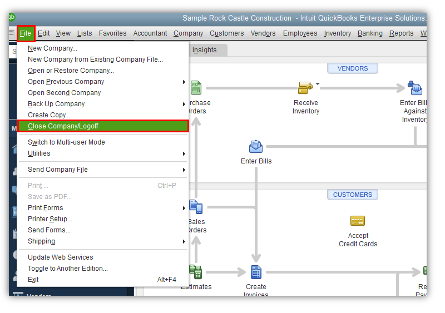Image resolution: width=445 pixels, height=313 pixels.
Task: Click the CUSTOMERS section button
Action: pos(353,195)
